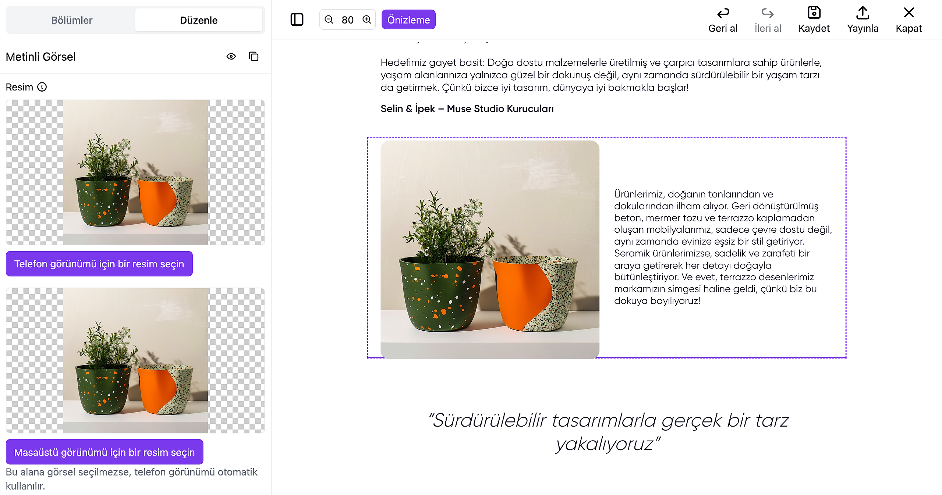942x495 pixels.
Task: Publish using the Yayınla icon
Action: click(x=862, y=13)
